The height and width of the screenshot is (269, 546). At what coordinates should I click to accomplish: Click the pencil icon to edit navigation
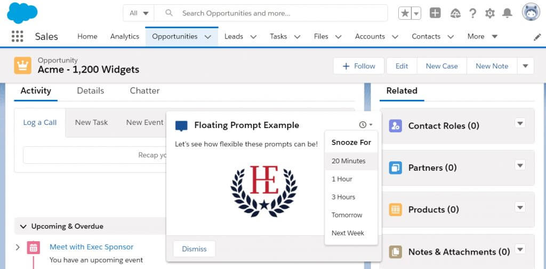pyautogui.click(x=537, y=37)
